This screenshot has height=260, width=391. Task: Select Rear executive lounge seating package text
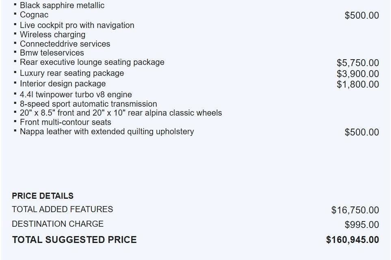point(92,62)
